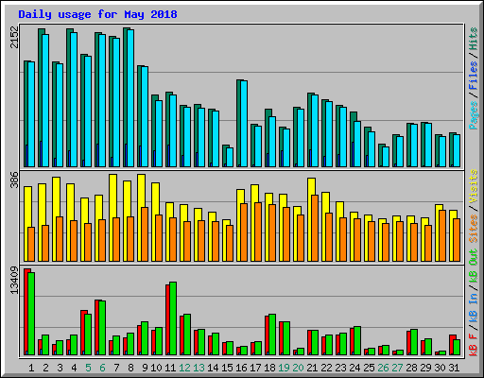Image resolution: width=484 pixels, height=378 pixels.
Task: Click the tallest cyan files bar for day 8
Action: point(130,98)
